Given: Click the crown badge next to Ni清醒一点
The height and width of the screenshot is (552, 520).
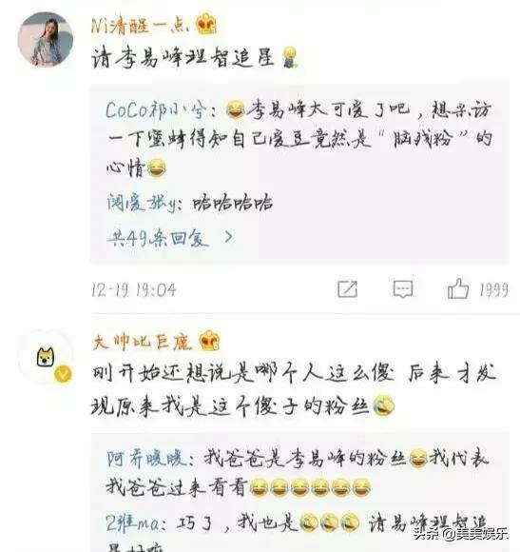Looking at the screenshot, I should pyautogui.click(x=206, y=24).
